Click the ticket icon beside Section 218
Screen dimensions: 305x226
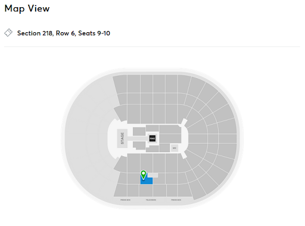(8, 33)
